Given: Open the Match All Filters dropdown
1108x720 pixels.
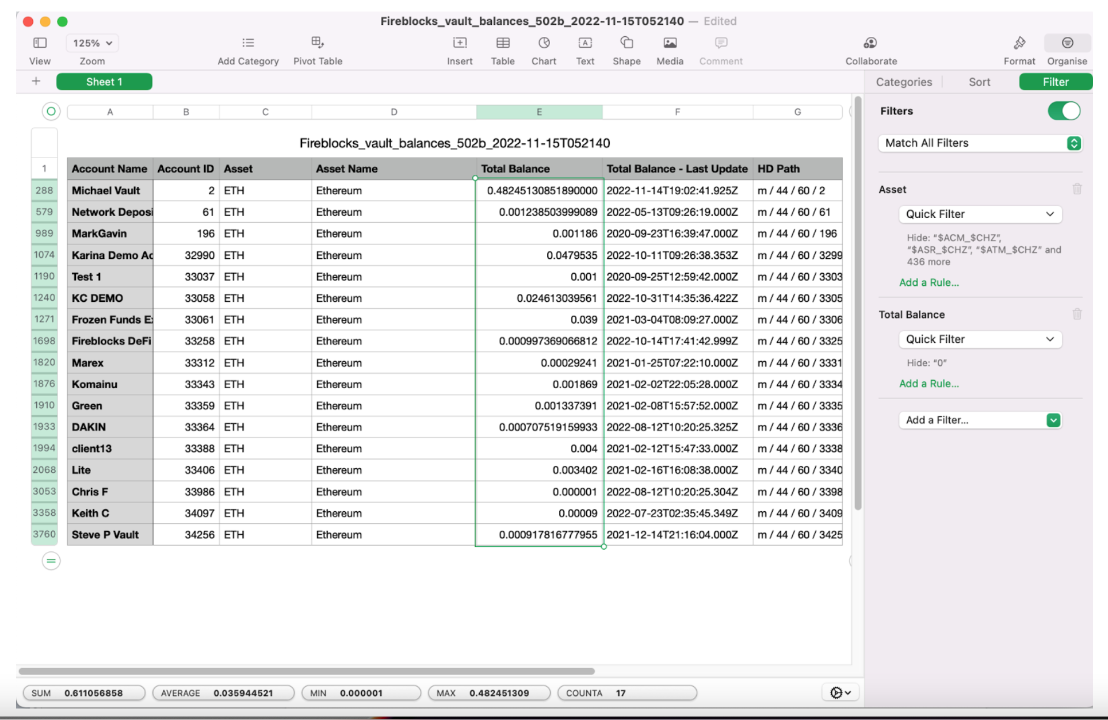Looking at the screenshot, I should [x=980, y=143].
